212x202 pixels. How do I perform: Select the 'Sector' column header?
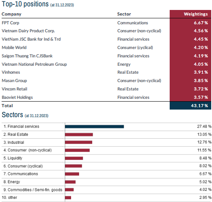pos(124,14)
